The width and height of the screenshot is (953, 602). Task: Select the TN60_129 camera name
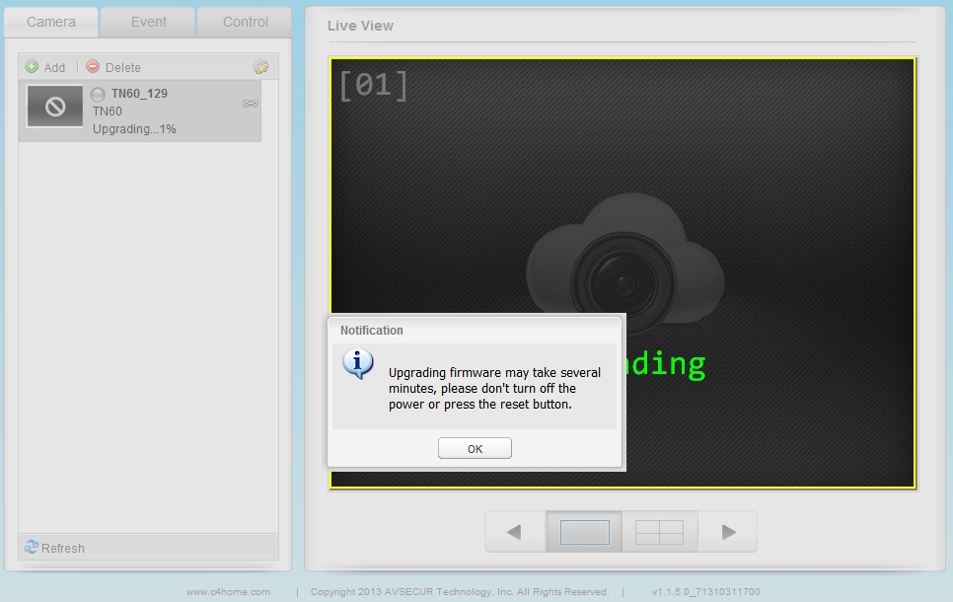139,93
